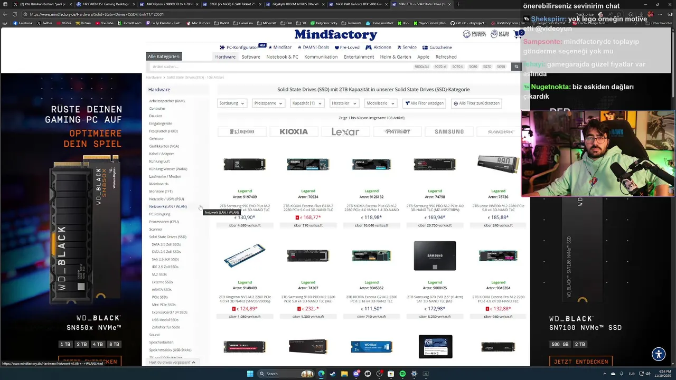Click the 5070 ti search suggestion
The image size is (676, 380).
457,67
